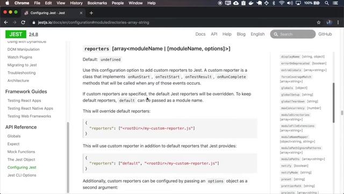The height and width of the screenshot is (194, 344).
Task: Click the address bar URL
Action: pyautogui.click(x=94, y=23)
